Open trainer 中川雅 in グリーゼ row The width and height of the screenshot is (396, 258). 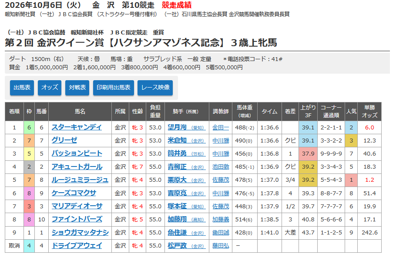[x=221, y=141]
